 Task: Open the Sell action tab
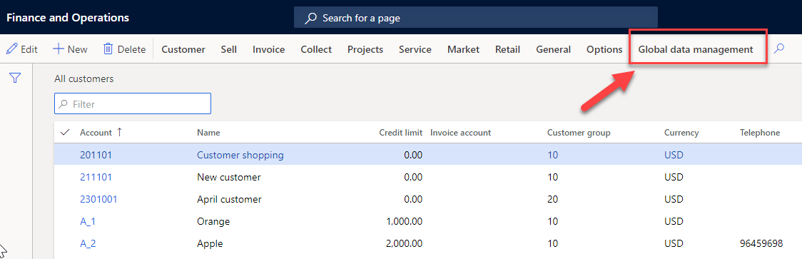(228, 50)
